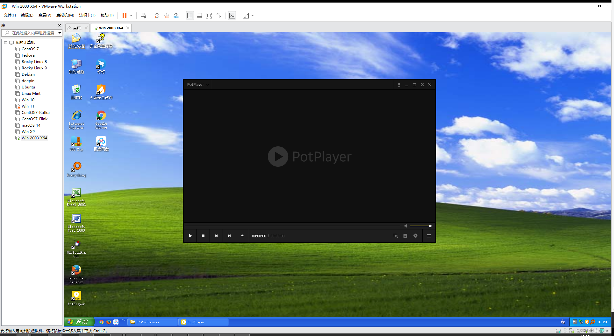Enter VMware full screen mode
614x336 pixels.
click(209, 16)
